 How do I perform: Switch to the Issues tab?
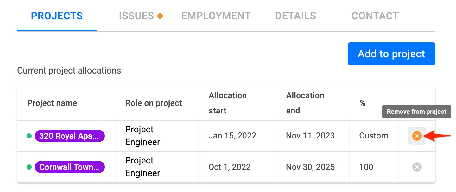tap(136, 16)
